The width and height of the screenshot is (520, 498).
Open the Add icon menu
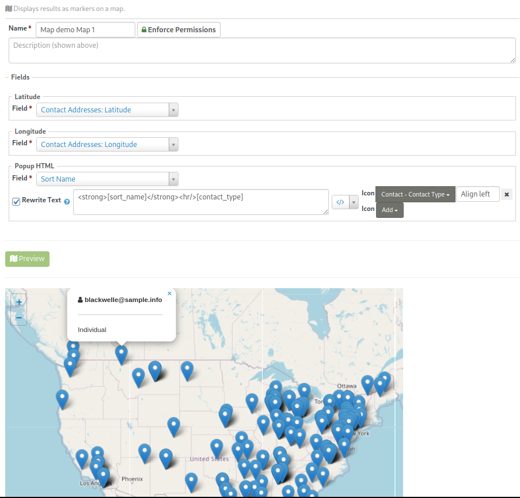390,210
